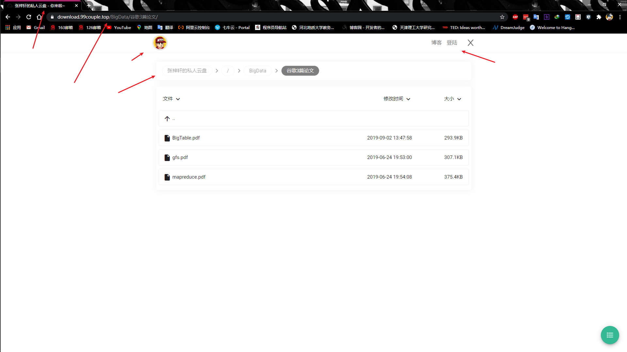Viewport: 627px width, 352px height.
Task: Go up one directory with the arrow
Action: [x=167, y=119]
